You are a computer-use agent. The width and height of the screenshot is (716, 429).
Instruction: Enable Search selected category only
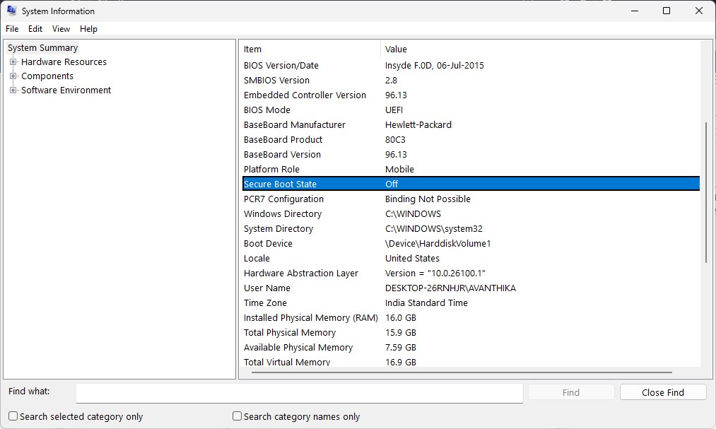[13, 416]
